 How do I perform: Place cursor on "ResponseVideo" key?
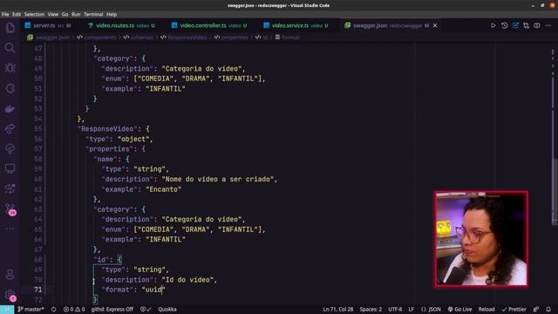107,129
